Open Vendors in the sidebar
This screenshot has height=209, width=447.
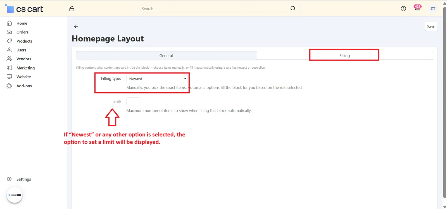pyautogui.click(x=24, y=59)
